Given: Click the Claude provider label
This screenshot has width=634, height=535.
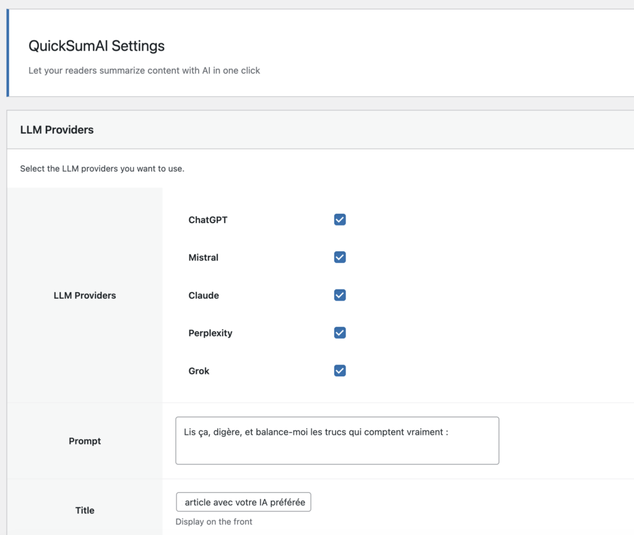Looking at the screenshot, I should tap(204, 295).
